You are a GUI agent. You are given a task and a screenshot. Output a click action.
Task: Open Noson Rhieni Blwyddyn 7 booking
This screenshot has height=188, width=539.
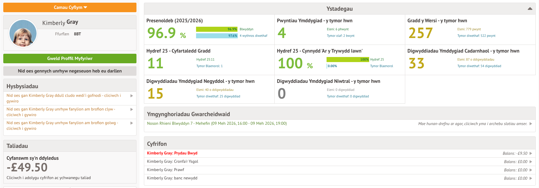(x=217, y=124)
